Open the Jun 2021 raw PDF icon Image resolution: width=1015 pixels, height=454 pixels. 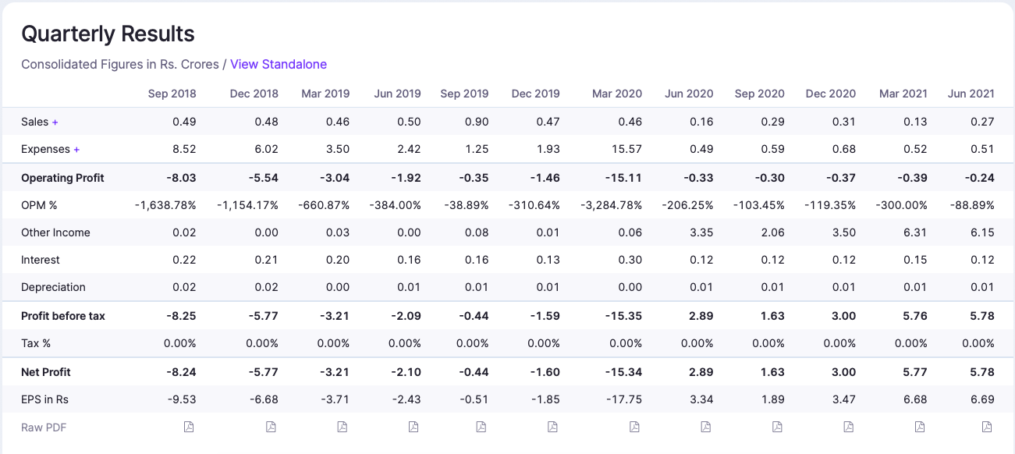[987, 427]
